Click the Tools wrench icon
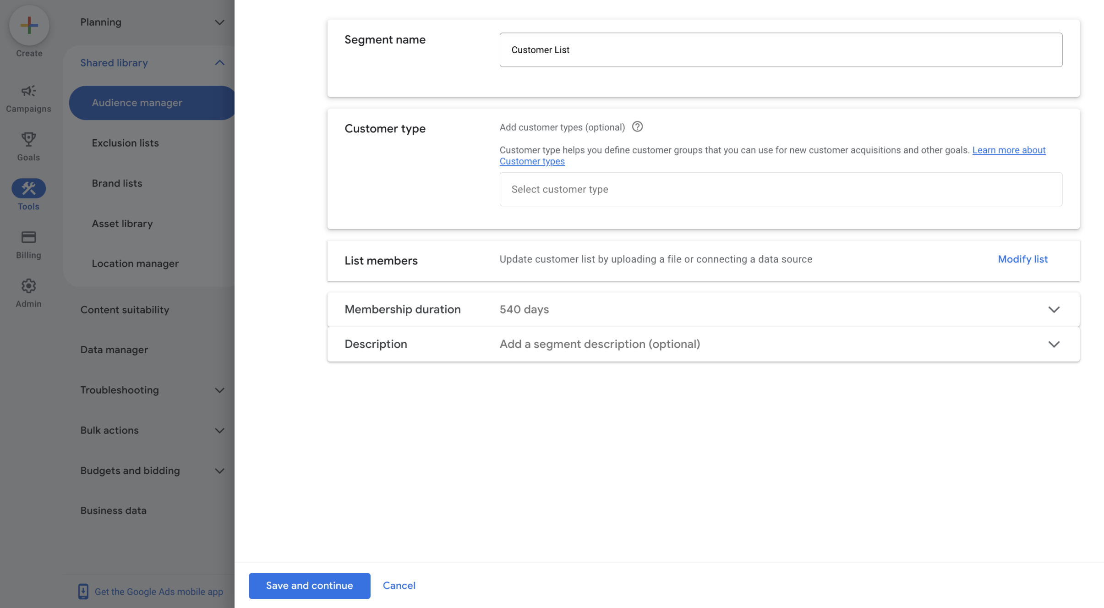This screenshot has width=1104, height=608. pos(28,188)
